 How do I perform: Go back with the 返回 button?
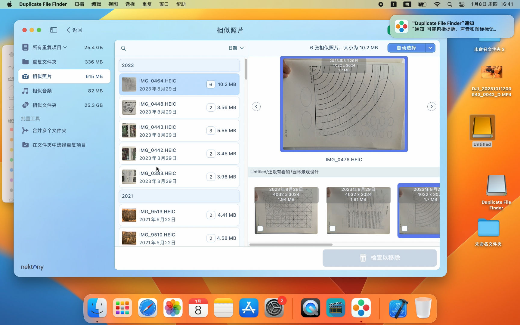pyautogui.click(x=74, y=30)
